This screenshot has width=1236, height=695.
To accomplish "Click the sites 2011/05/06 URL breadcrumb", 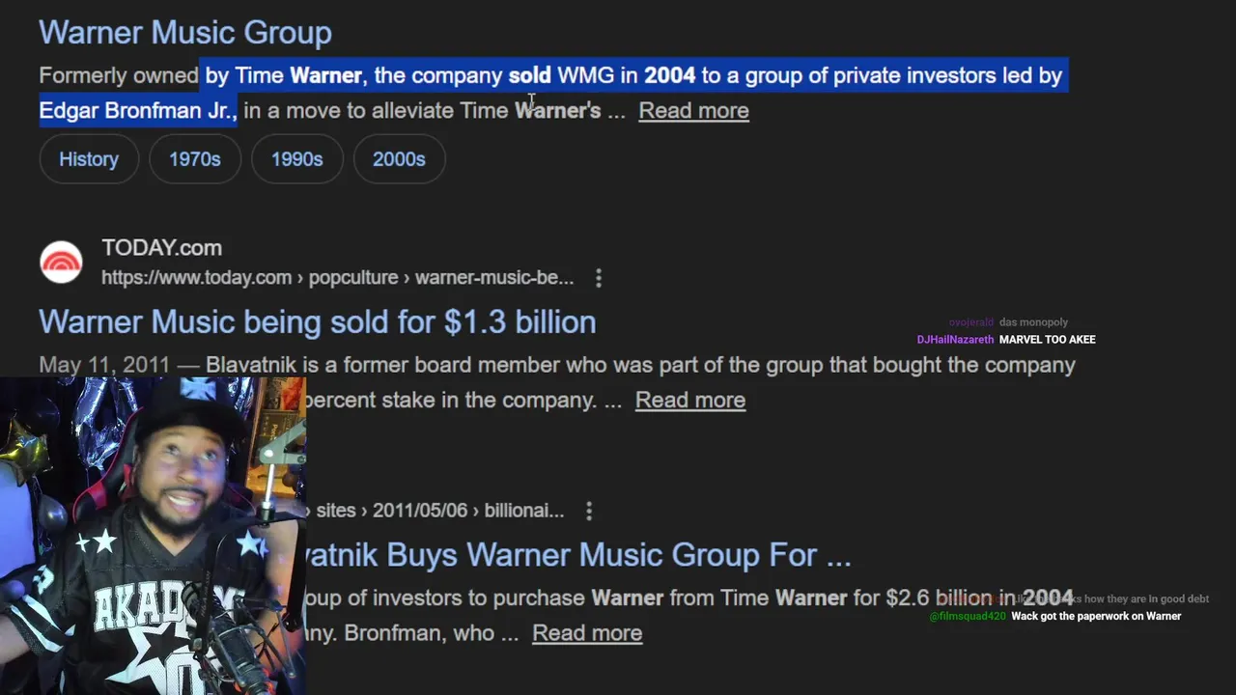I will click(x=439, y=511).
